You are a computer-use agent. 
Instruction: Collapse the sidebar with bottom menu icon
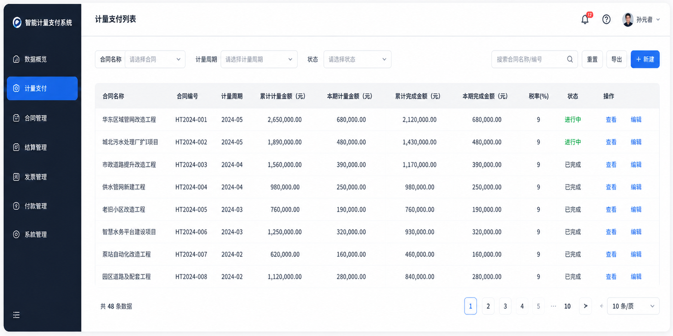[x=16, y=315]
